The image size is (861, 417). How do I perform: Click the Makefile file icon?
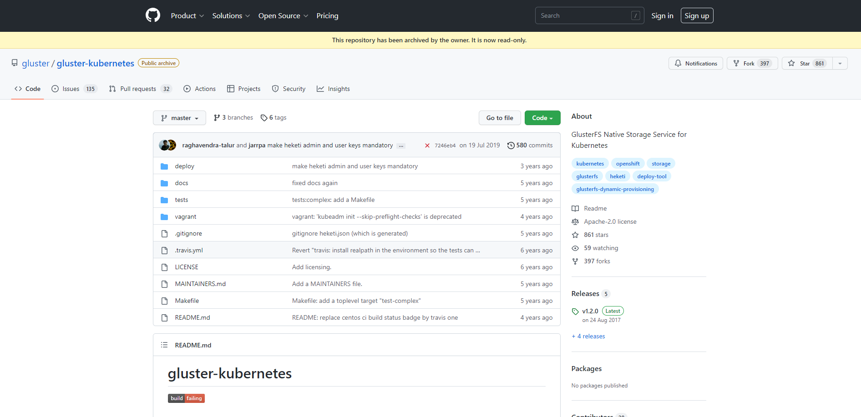pyautogui.click(x=164, y=301)
